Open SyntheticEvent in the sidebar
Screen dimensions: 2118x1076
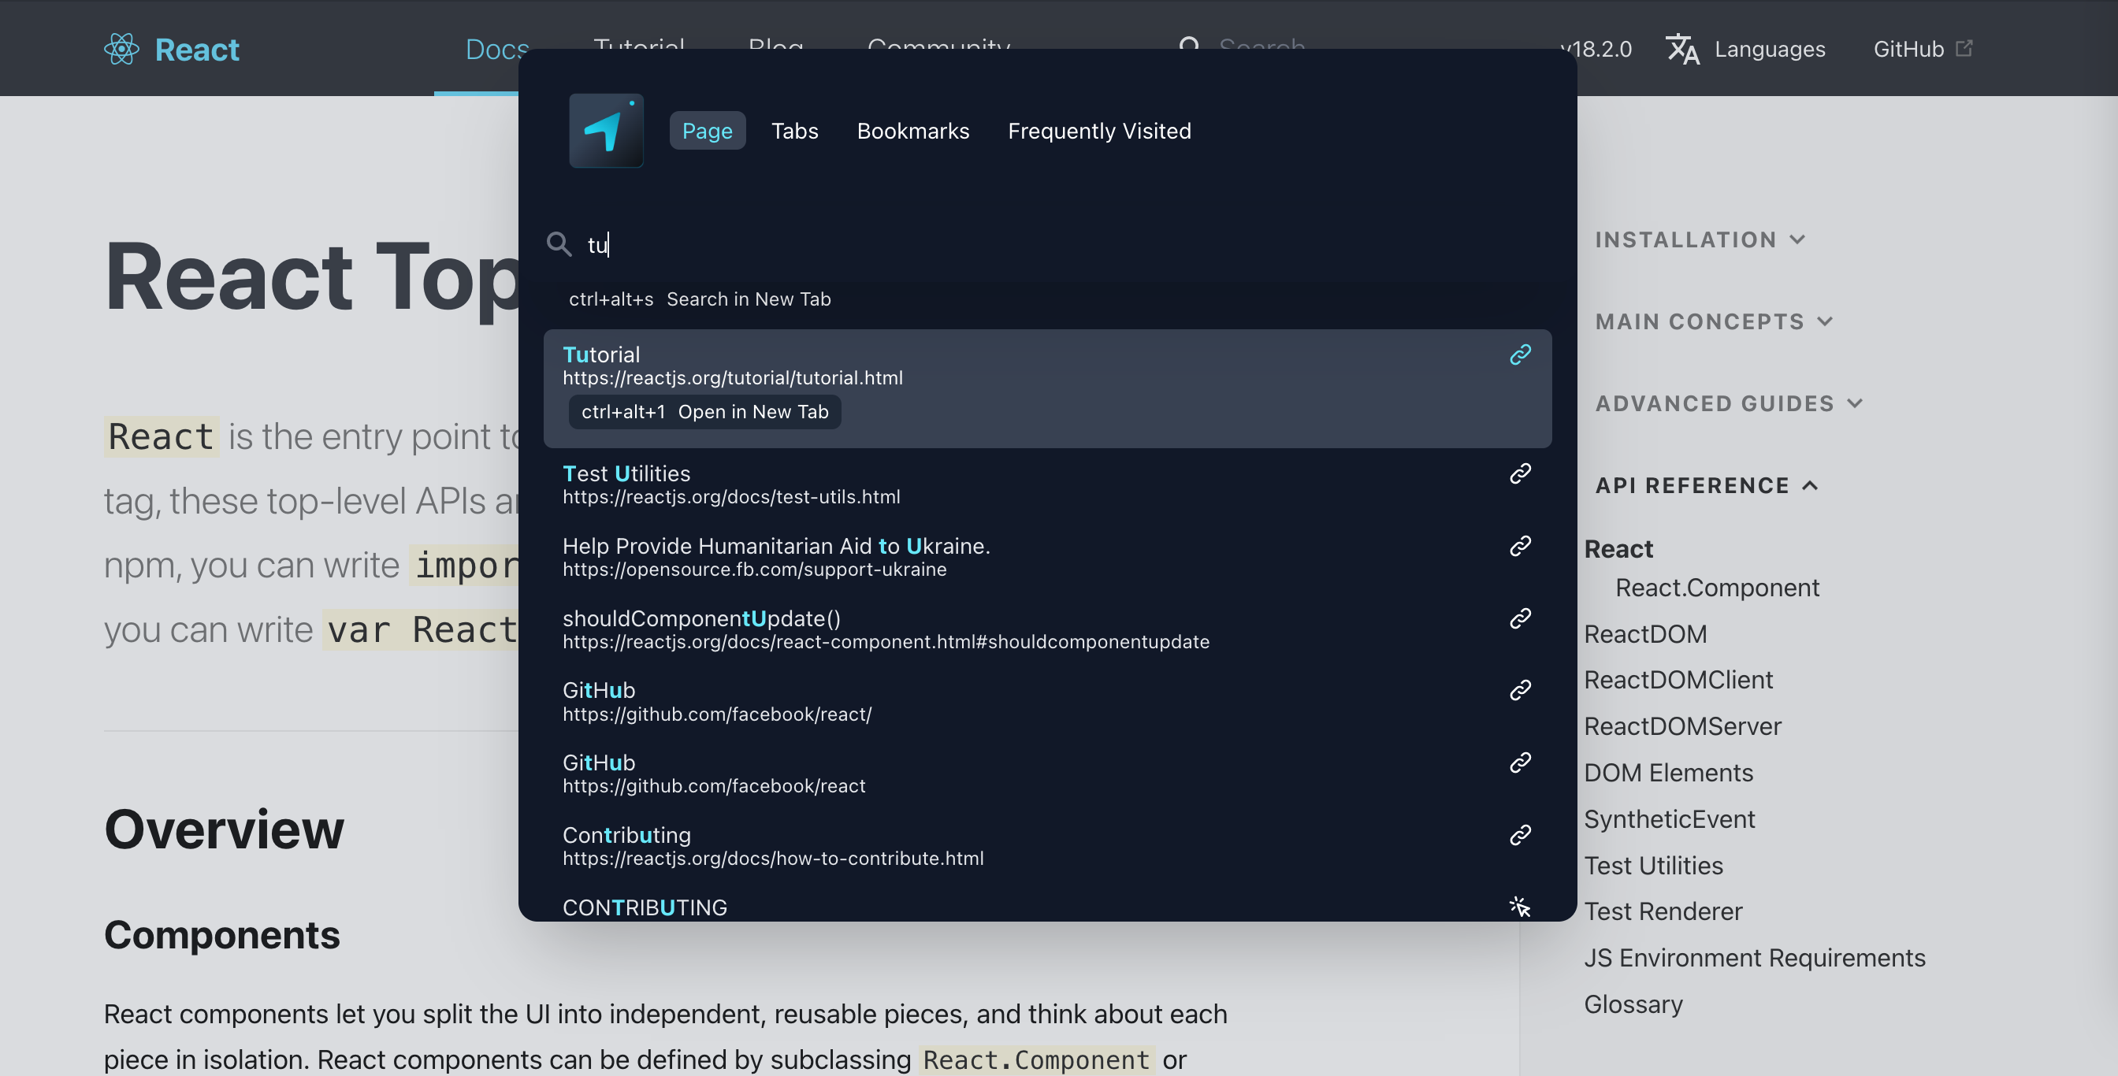[1669, 818]
